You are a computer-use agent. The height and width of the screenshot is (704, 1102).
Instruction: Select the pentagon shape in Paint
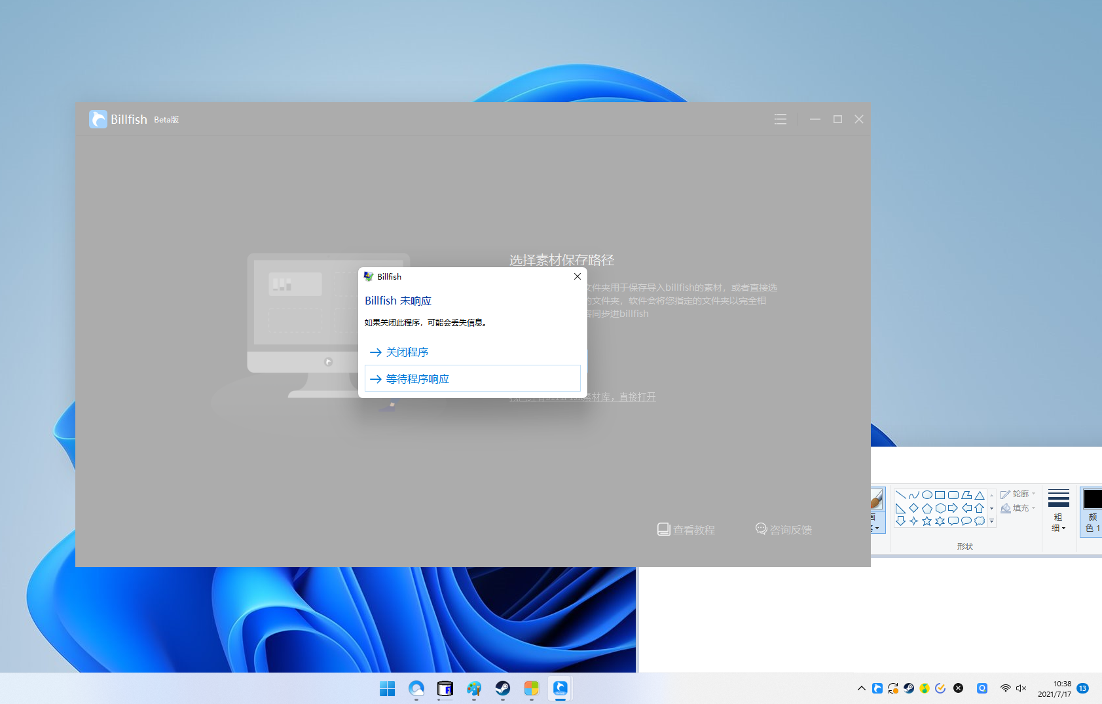(x=927, y=508)
